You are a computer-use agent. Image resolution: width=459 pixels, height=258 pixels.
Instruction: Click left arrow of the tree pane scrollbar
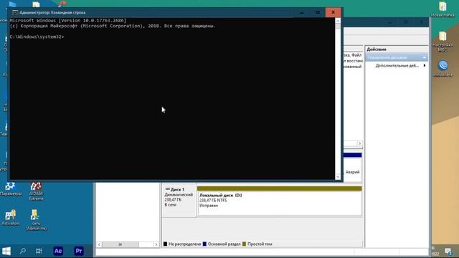click(x=99, y=244)
